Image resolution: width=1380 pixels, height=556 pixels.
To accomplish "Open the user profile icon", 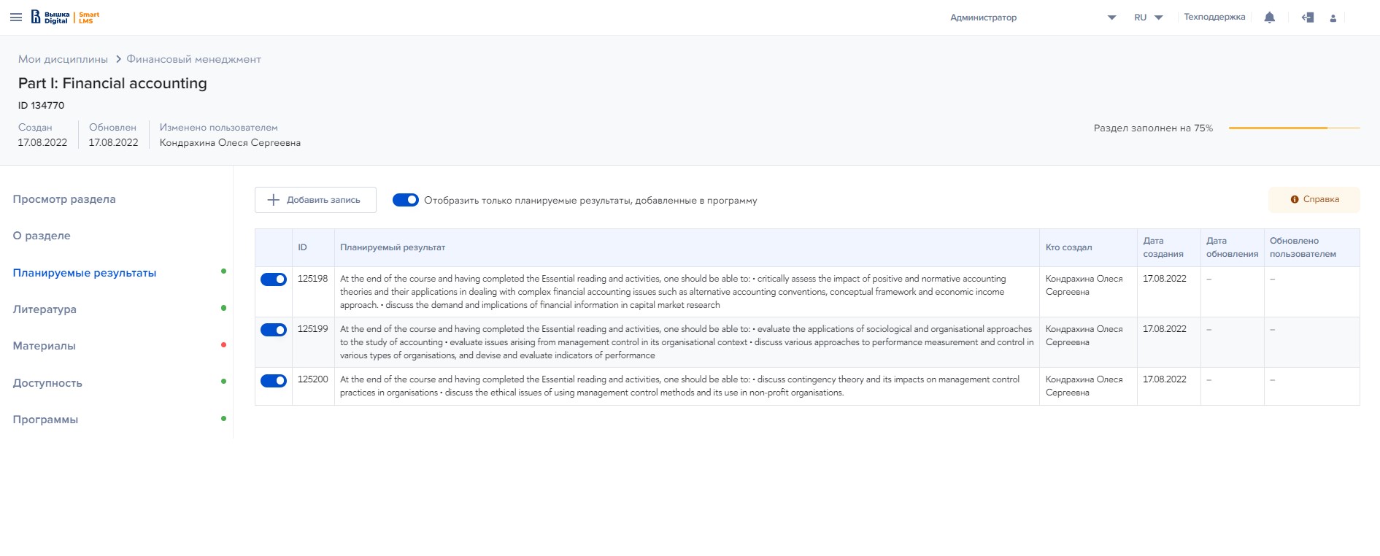I will tap(1333, 18).
